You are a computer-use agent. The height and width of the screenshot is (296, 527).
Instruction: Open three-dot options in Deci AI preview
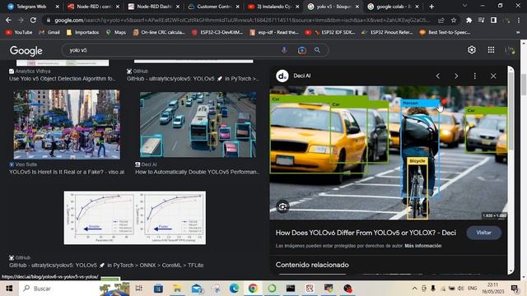(x=474, y=76)
